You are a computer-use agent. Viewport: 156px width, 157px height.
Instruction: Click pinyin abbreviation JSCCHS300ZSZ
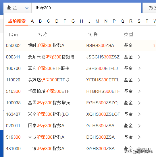click(103, 57)
